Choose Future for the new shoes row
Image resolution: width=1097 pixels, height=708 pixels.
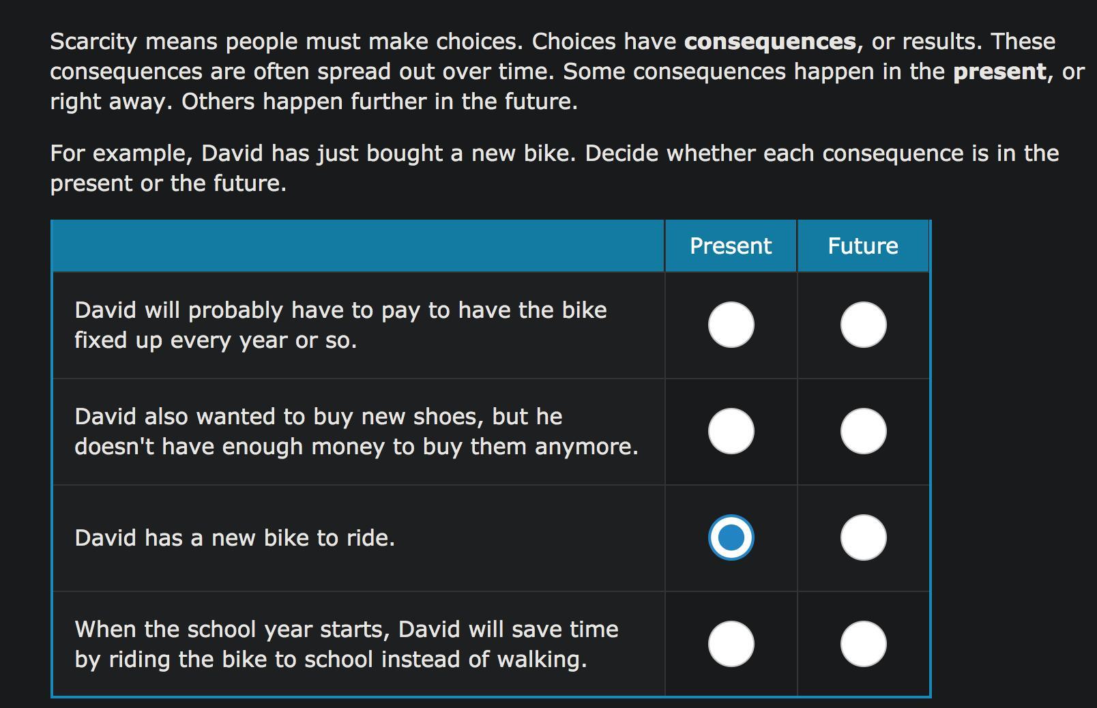click(x=863, y=431)
